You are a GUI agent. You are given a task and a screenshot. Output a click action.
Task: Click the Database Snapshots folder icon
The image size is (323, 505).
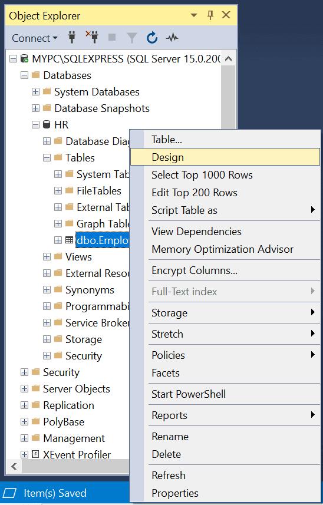click(x=47, y=108)
